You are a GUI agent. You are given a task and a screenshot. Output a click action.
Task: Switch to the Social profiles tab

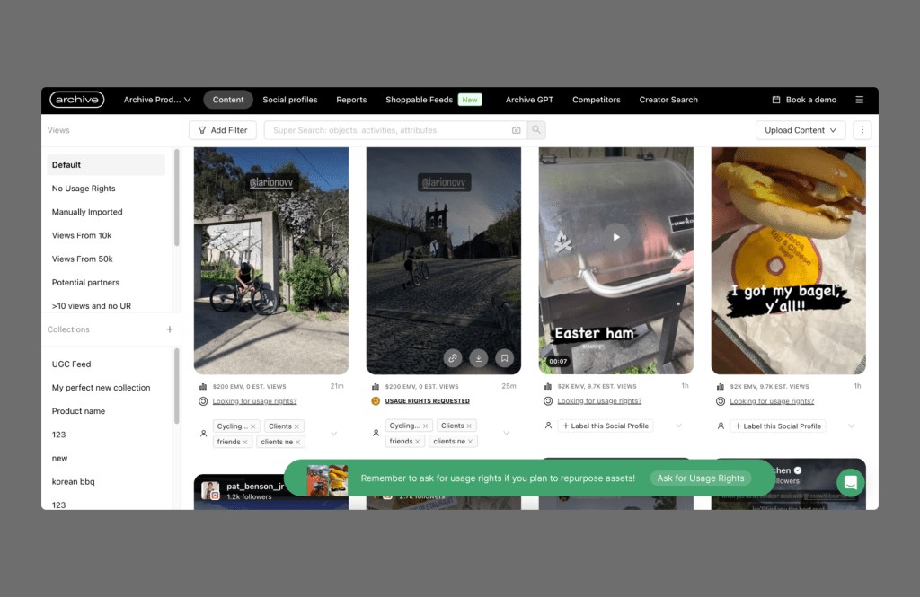click(x=290, y=100)
